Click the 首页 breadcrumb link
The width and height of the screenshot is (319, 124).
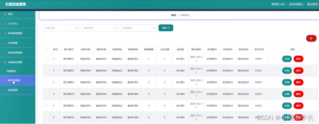coord(173,15)
